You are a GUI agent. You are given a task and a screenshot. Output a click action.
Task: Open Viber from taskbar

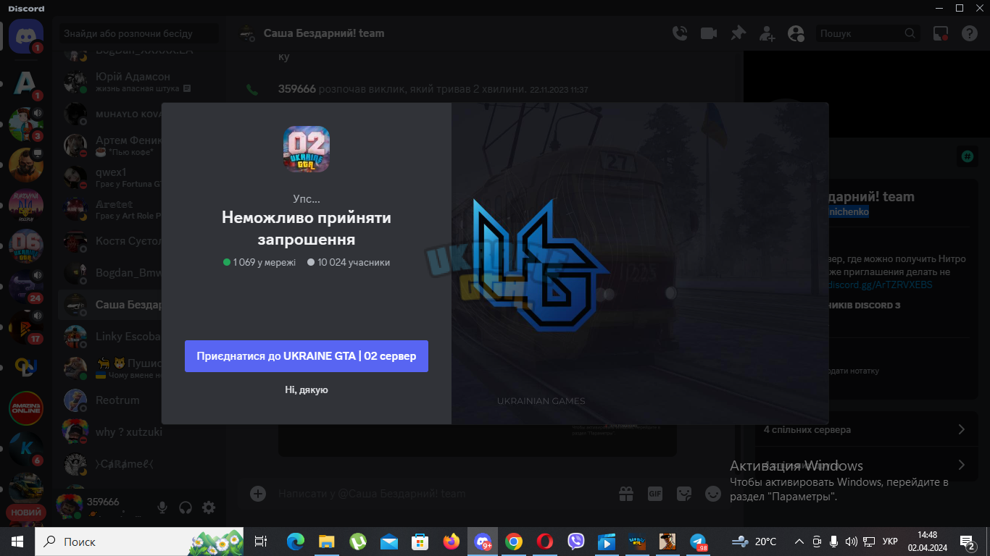click(576, 542)
